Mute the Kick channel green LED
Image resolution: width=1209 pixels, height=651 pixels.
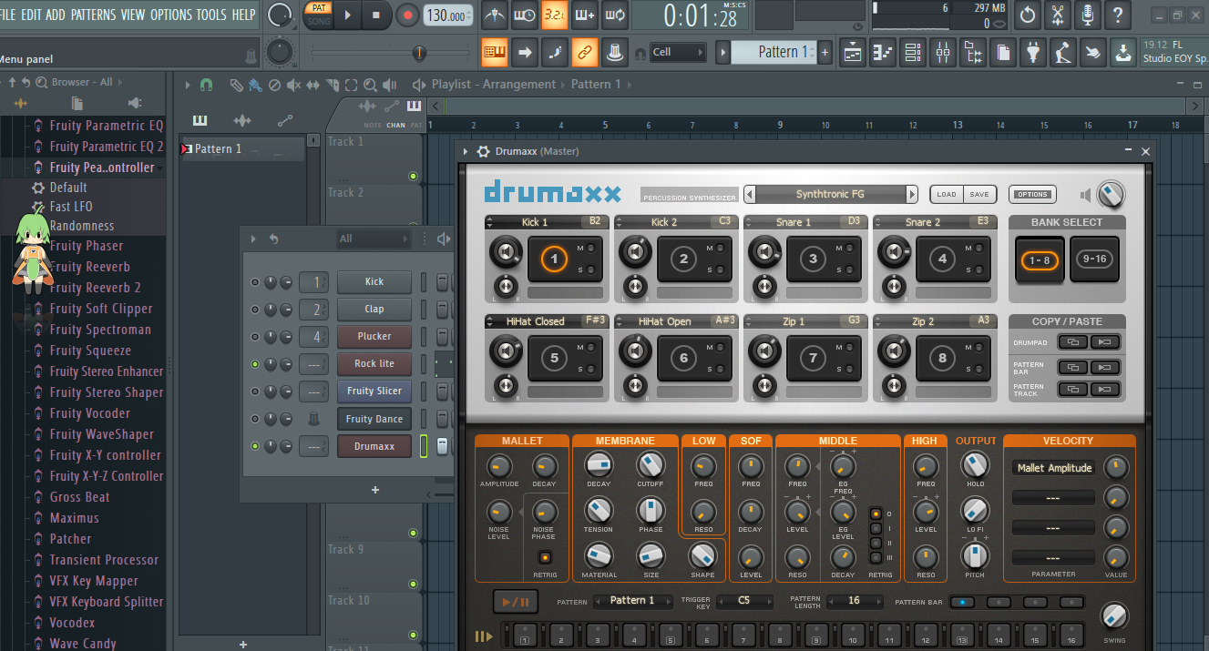pos(255,282)
